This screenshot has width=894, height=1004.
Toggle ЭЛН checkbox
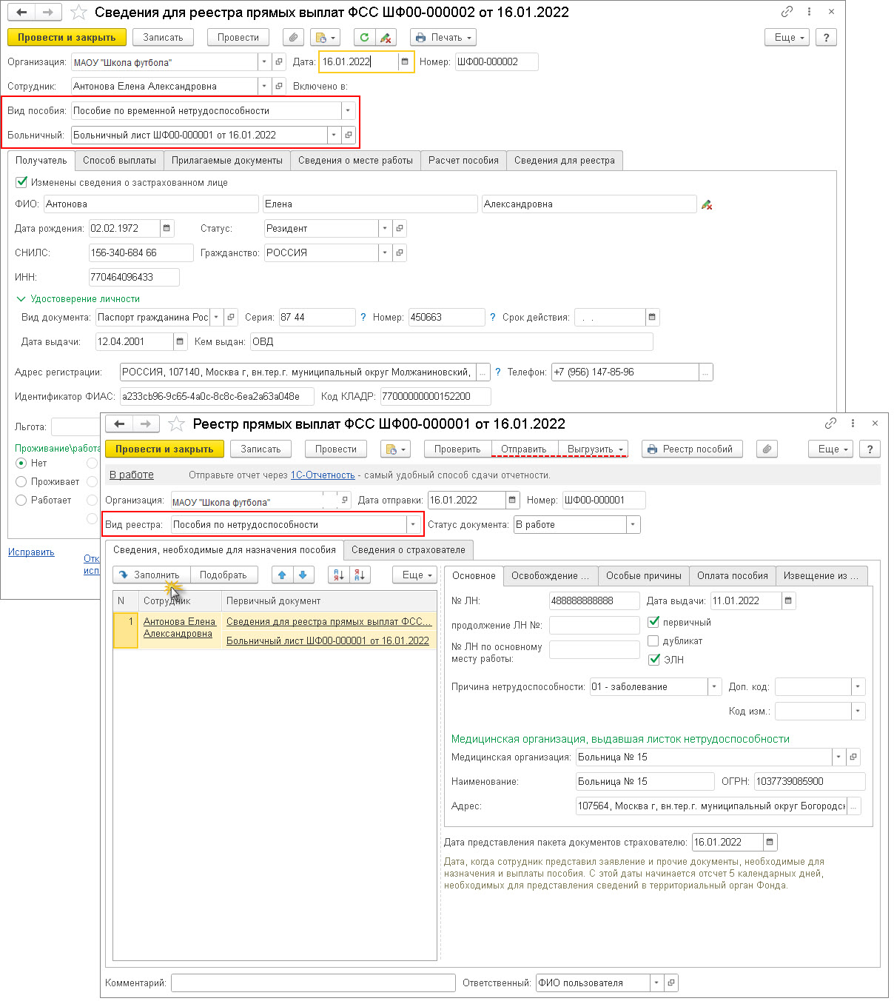point(653,659)
